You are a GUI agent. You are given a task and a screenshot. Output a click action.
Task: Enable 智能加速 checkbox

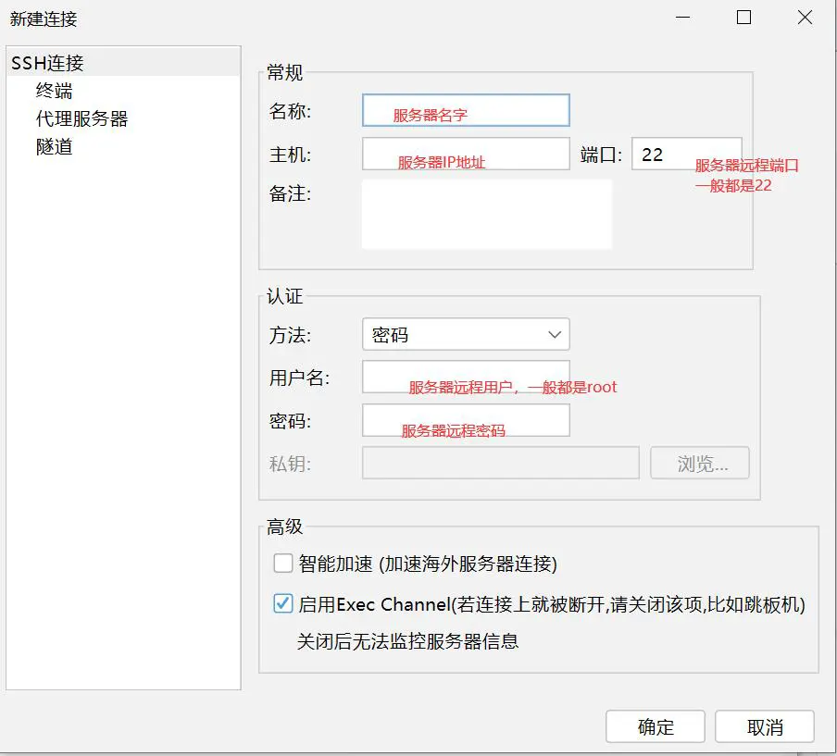[283, 563]
